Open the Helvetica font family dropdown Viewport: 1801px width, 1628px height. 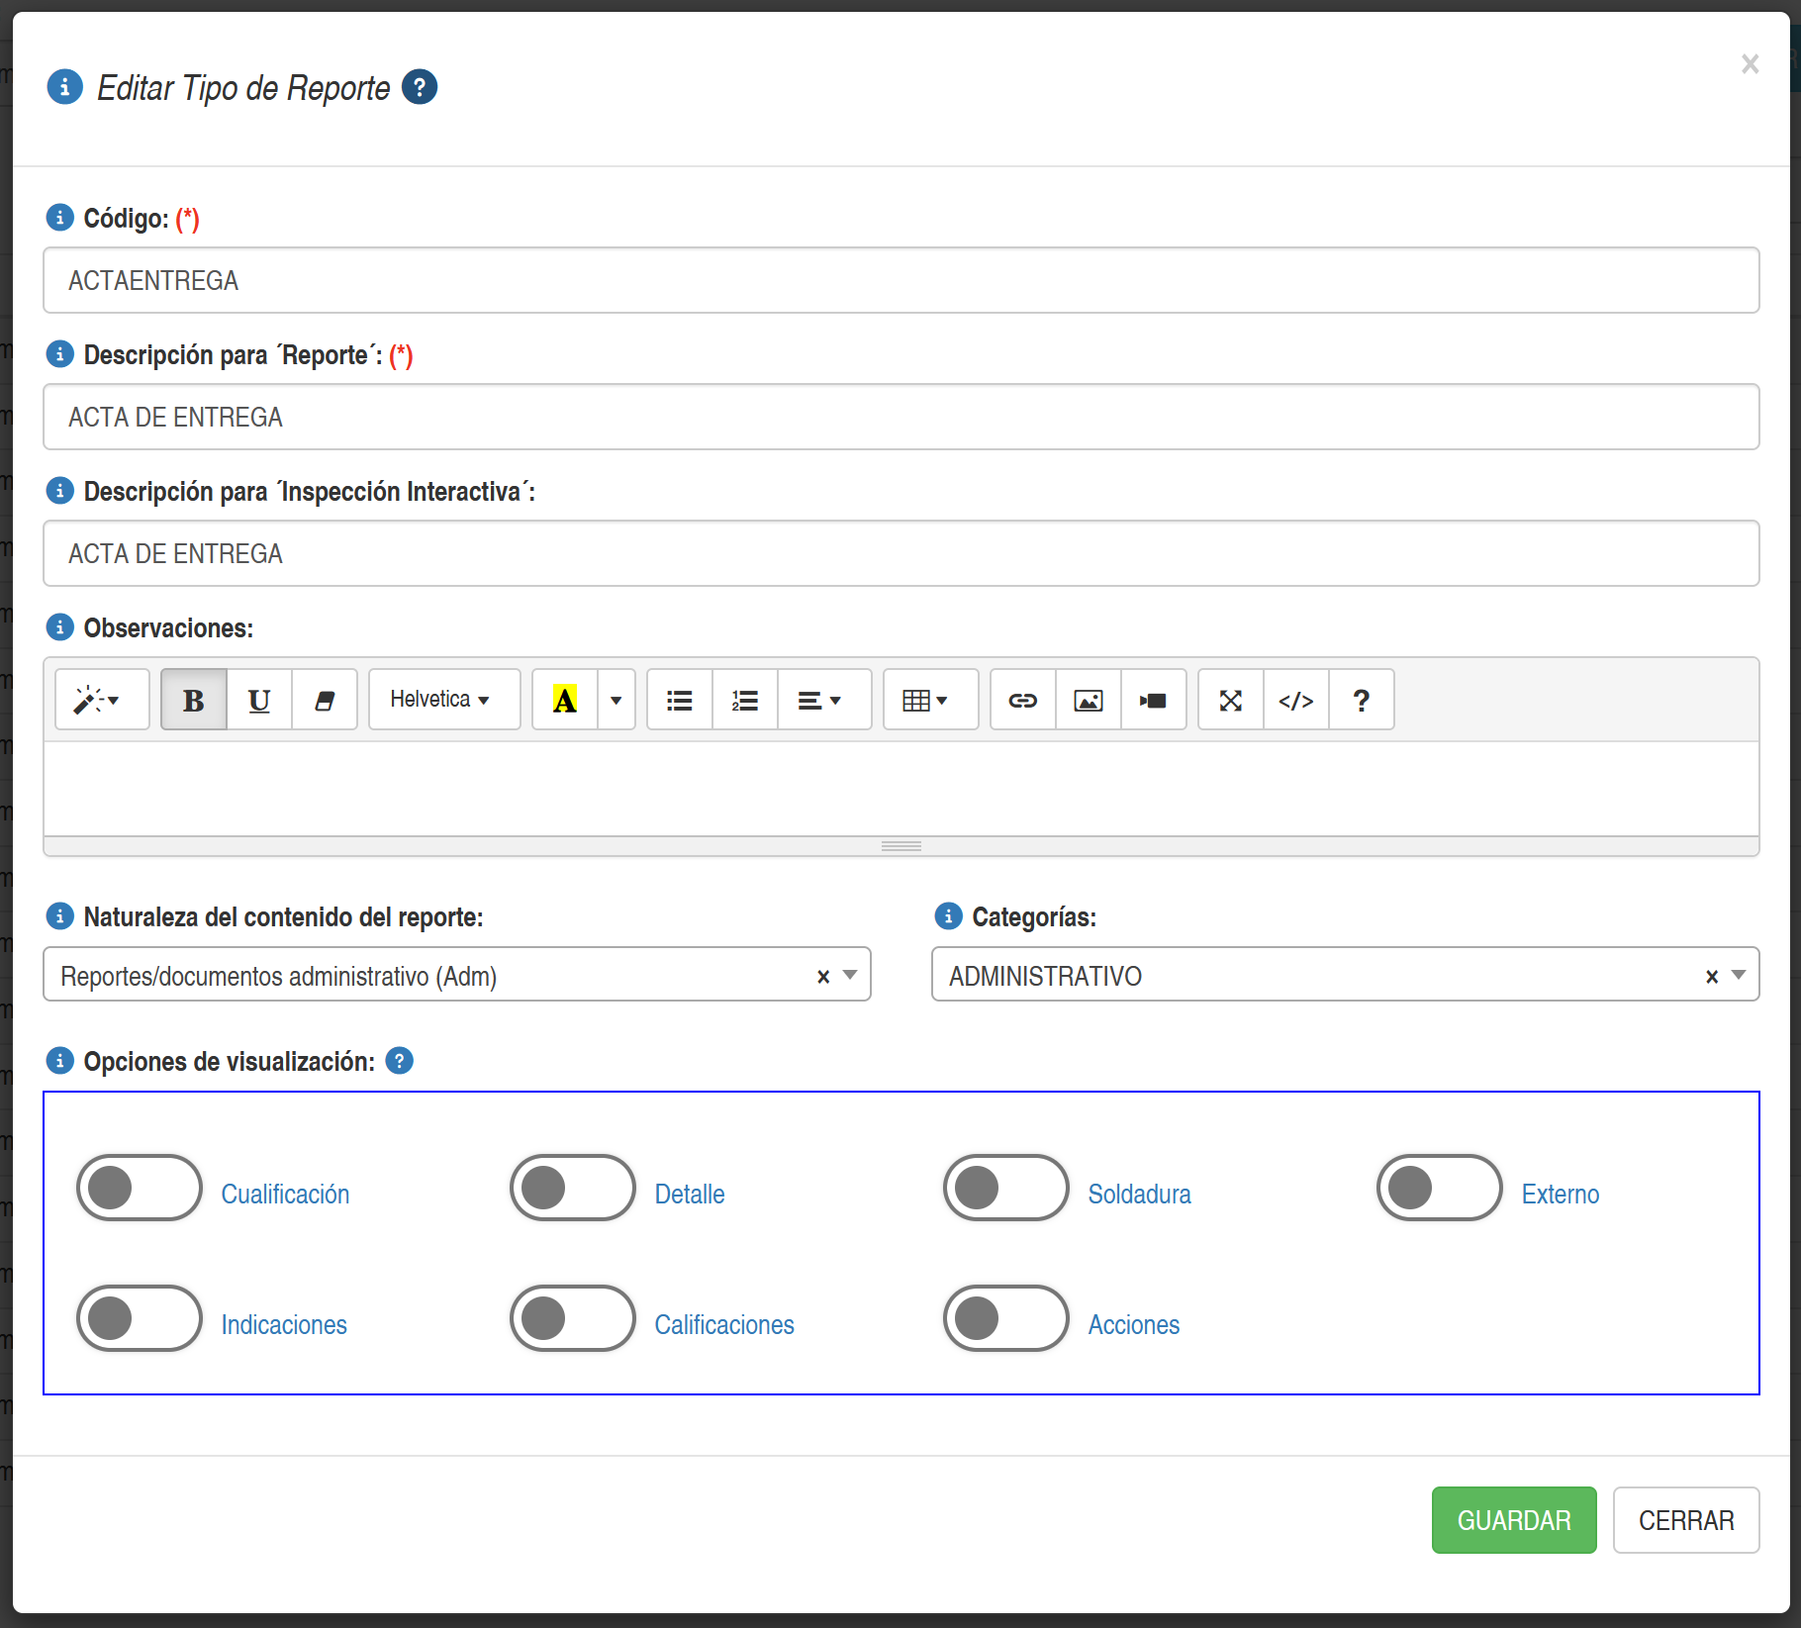pyautogui.click(x=443, y=700)
